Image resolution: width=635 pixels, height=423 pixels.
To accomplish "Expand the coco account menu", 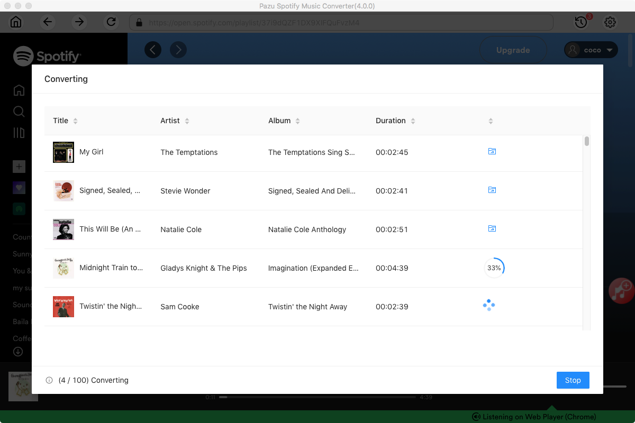I will (591, 50).
